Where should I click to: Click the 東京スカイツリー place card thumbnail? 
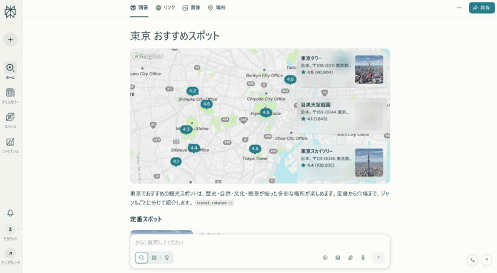tap(369, 162)
